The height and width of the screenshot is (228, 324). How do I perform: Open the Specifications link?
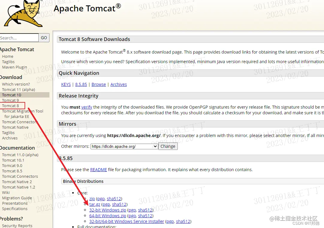15,208
